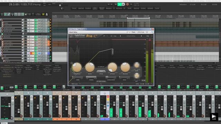Pause playback in the transport bar
Image resolution: width=221 pixels, height=124 pixels.
123,4
